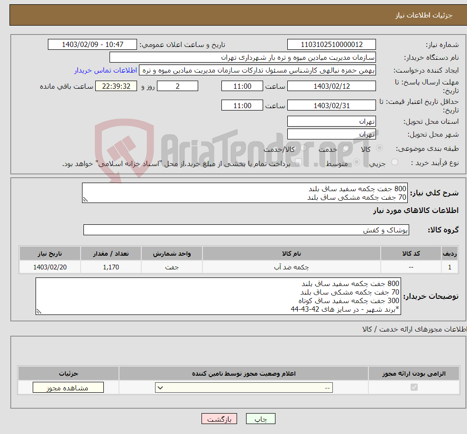The height and width of the screenshot is (434, 467).
Task: Click the نام کالا column header
Action: tap(291, 254)
